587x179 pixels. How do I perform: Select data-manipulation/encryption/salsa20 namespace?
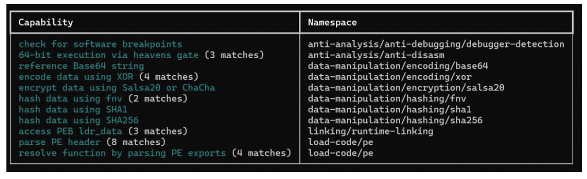[406, 88]
